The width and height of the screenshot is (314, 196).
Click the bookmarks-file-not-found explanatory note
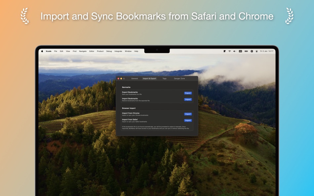156,128
